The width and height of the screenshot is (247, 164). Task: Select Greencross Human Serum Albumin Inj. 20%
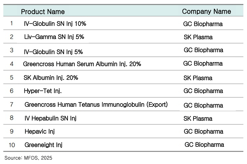[x=82, y=64]
